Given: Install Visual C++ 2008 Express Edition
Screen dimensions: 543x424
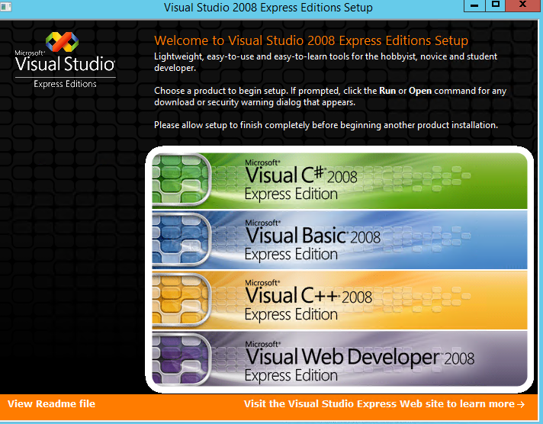Looking at the screenshot, I should coord(339,300).
